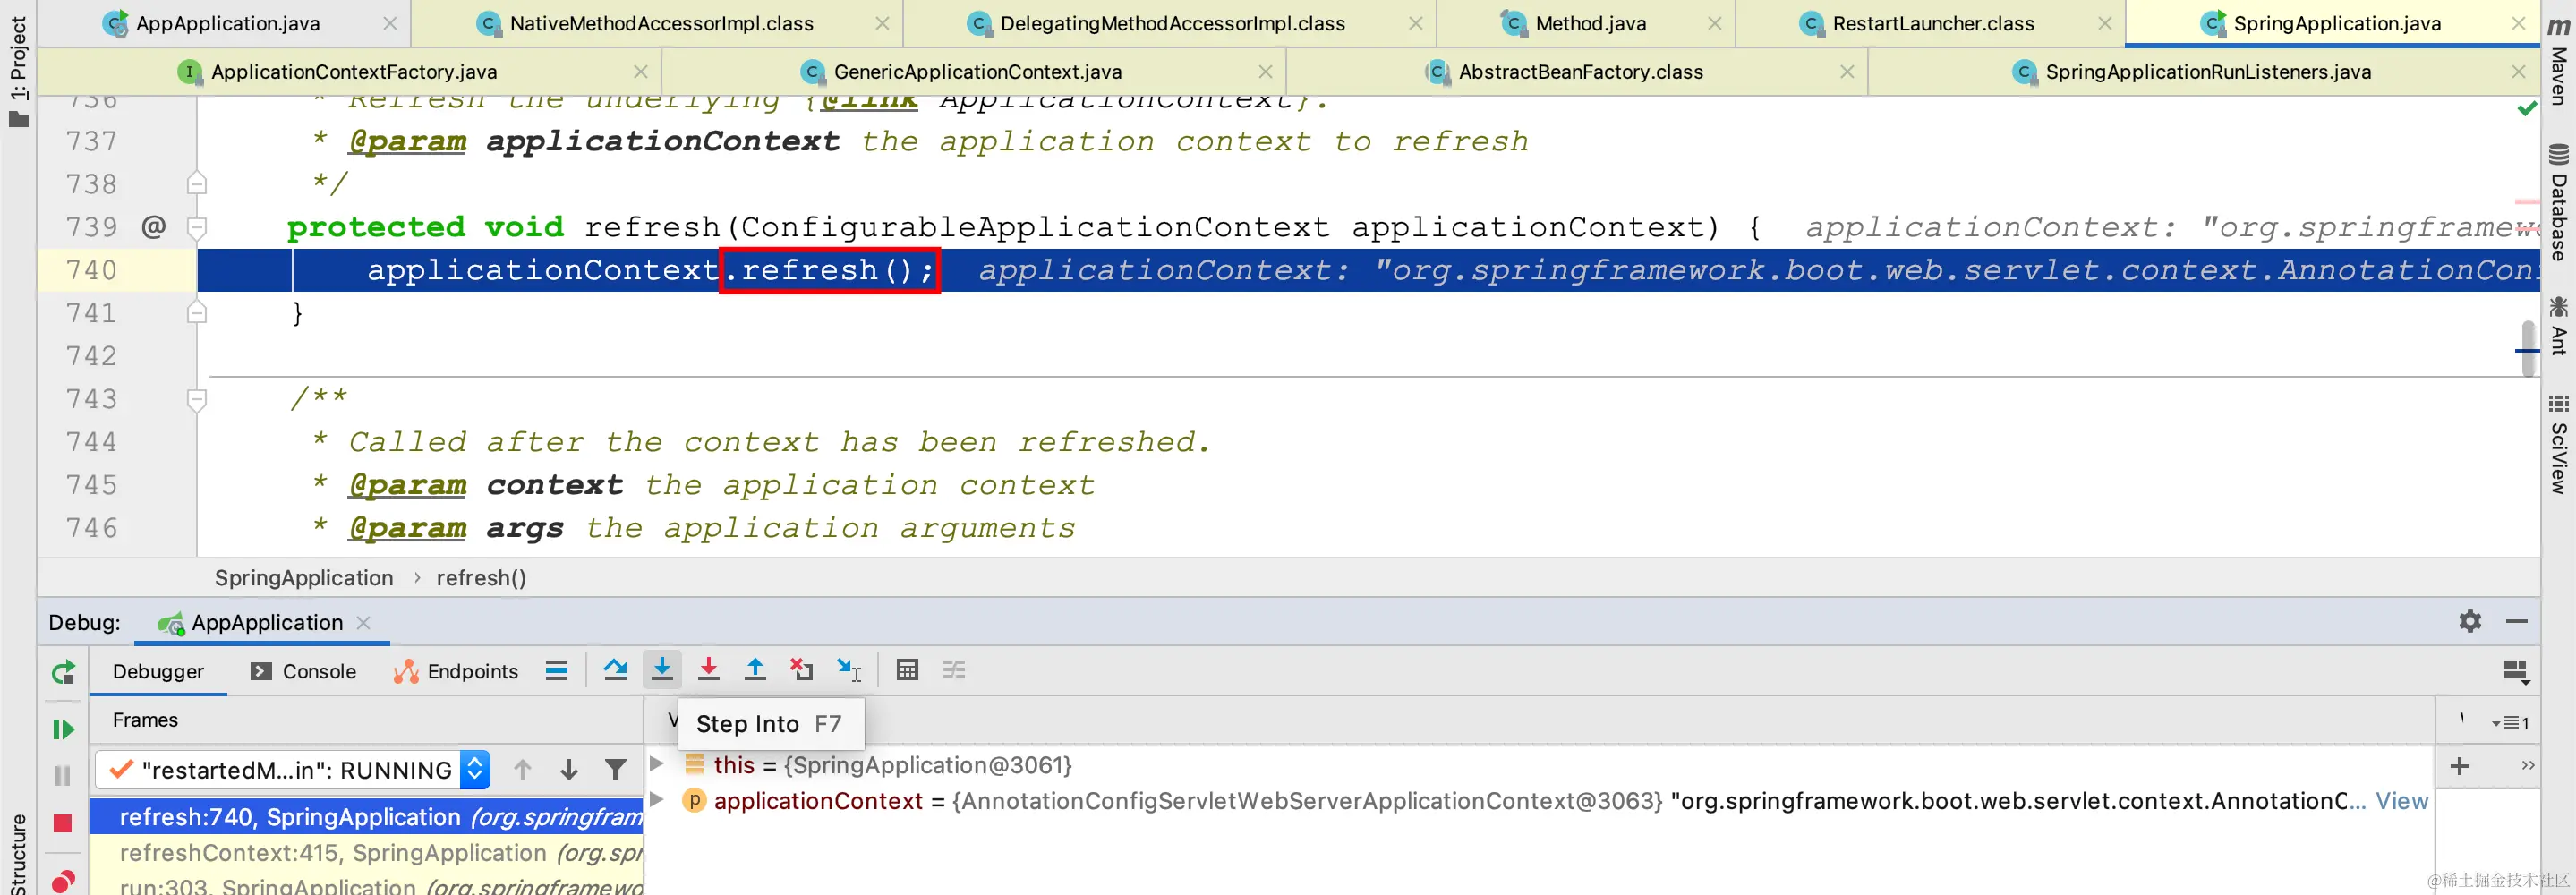This screenshot has height=895, width=2576.
Task: Open the Evaluate Expression calculator
Action: pos(907,670)
